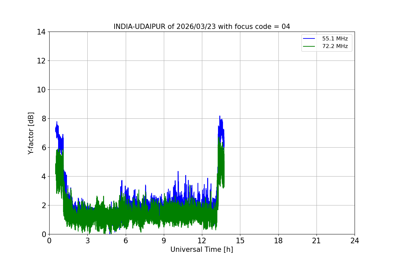Screen dimensions: 394x263
Task: Click the y-axis tick label 10
Action: pyautogui.click(x=41, y=90)
